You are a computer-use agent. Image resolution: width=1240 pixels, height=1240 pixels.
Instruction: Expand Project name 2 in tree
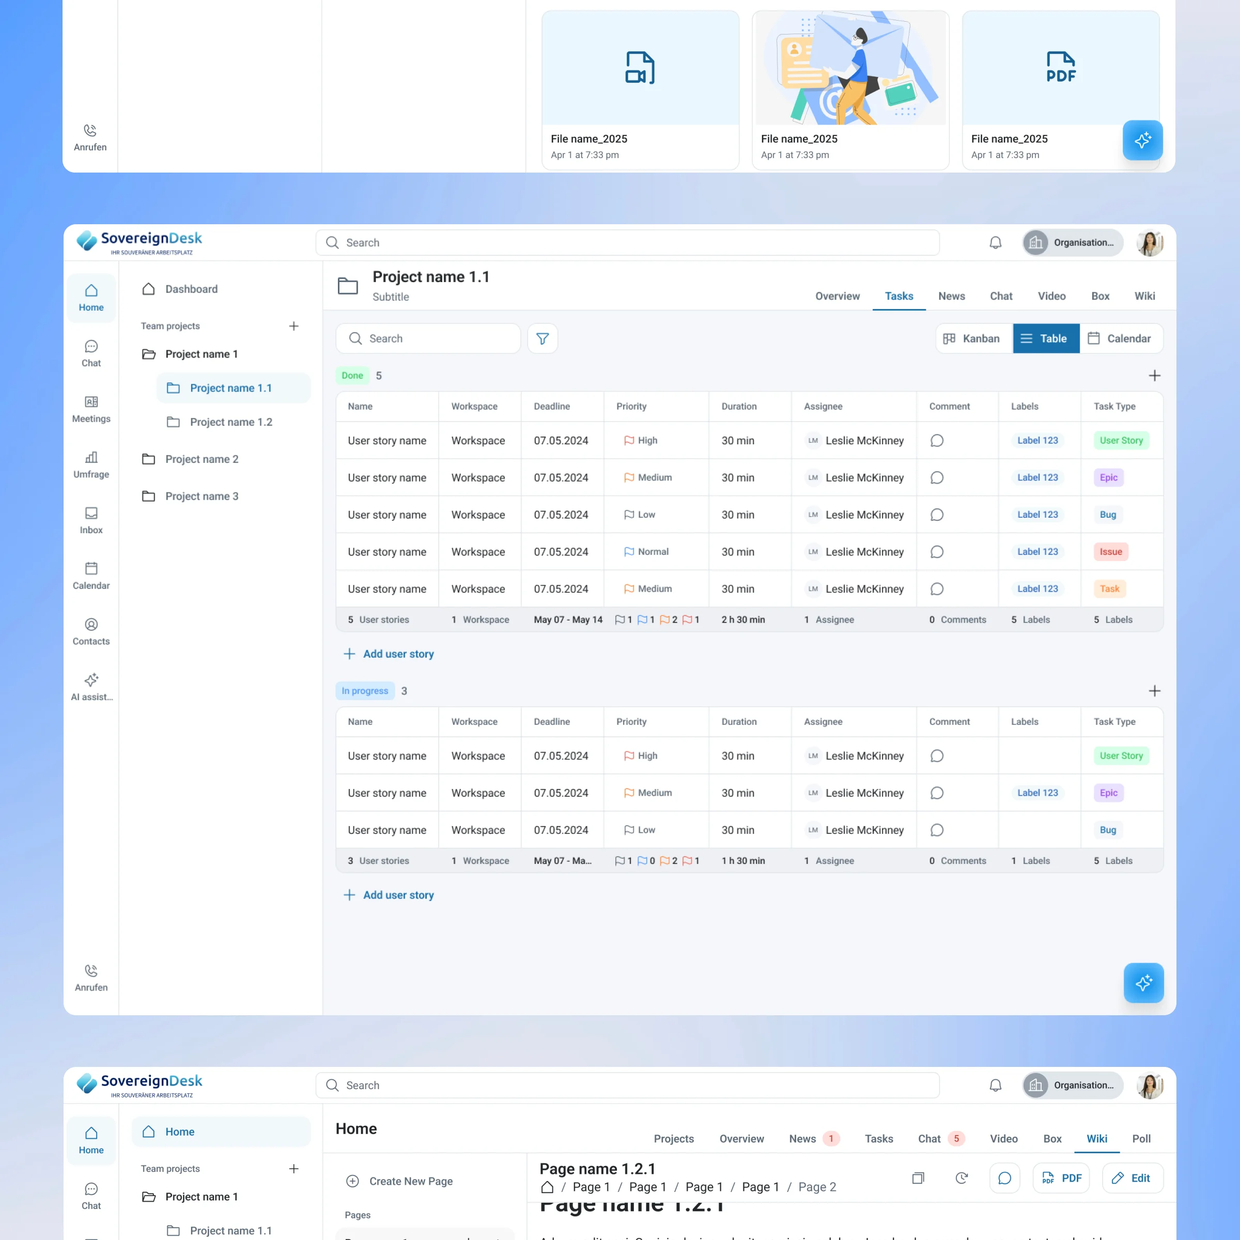click(x=201, y=459)
